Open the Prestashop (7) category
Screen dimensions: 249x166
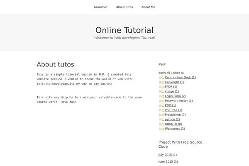175,115
